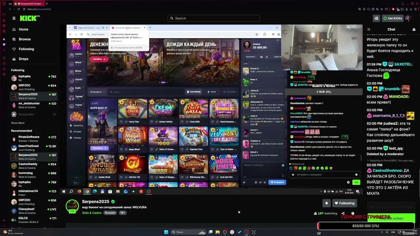420x236 pixels.
Task: Toggle the notification bell for Serpens2025
Action: (x=326, y=203)
